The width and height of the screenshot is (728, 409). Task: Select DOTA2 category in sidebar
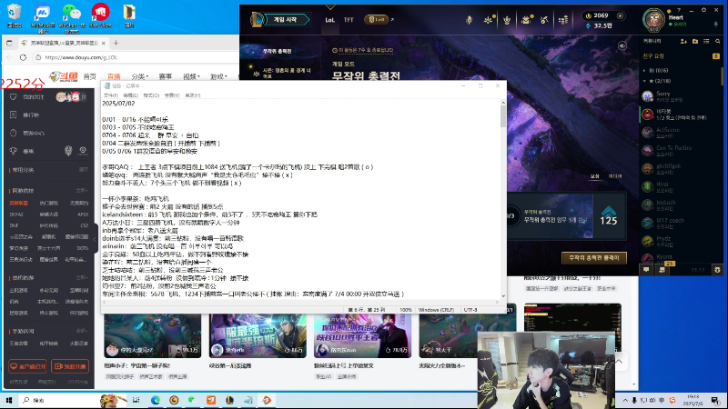click(16, 214)
